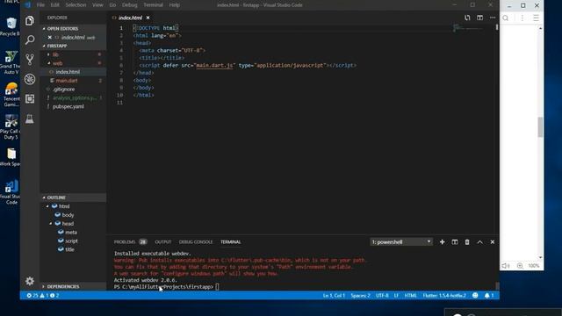
Task: Change the HTML language mode
Action: pos(410,296)
